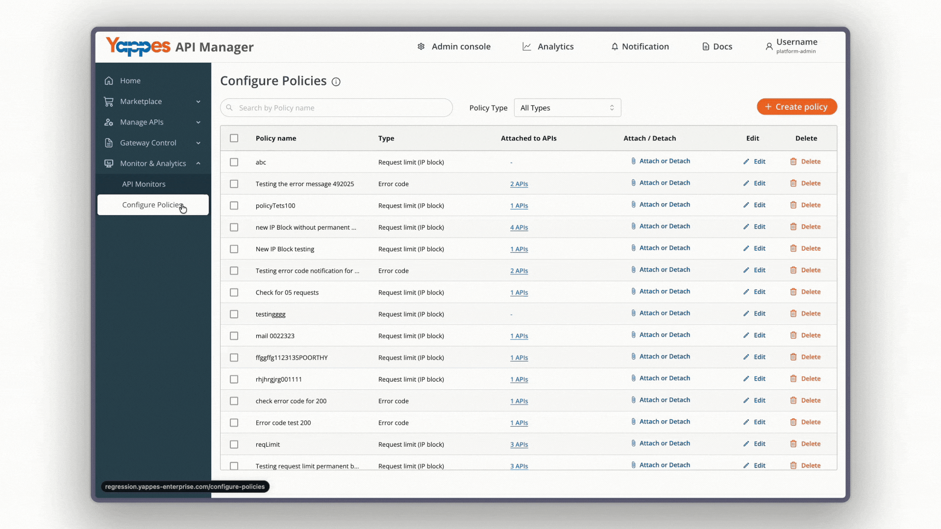Open the 2 APIs link for Testing the error message
The width and height of the screenshot is (941, 529).
coord(519,184)
